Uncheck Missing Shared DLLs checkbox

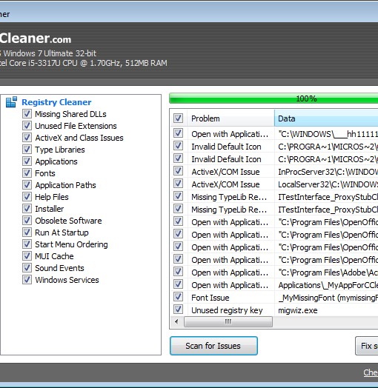pos(27,114)
